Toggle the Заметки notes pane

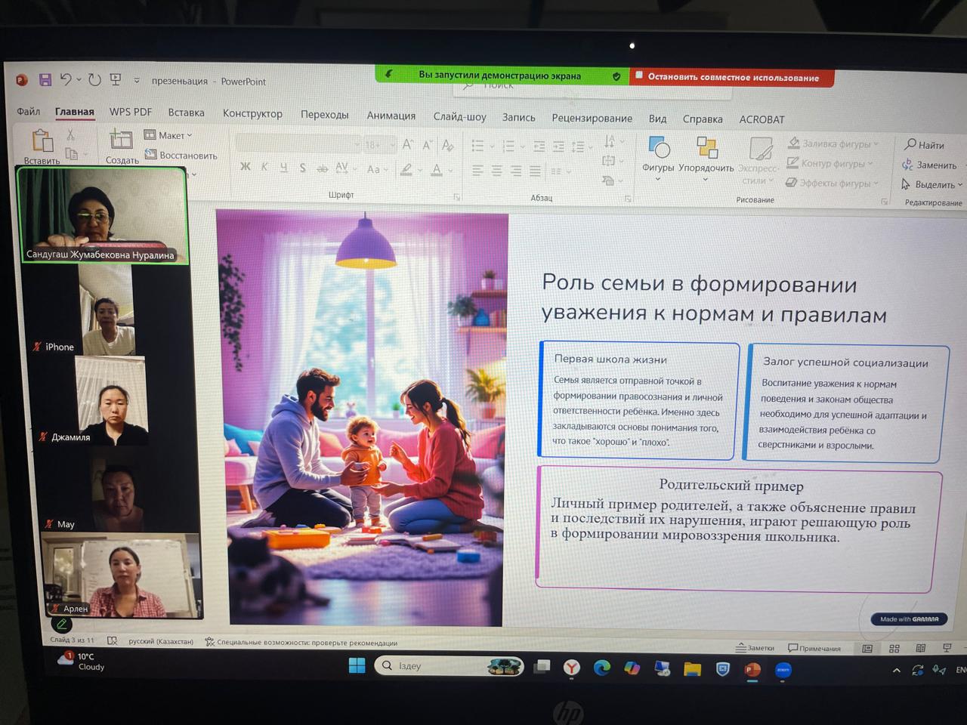pyautogui.click(x=755, y=648)
